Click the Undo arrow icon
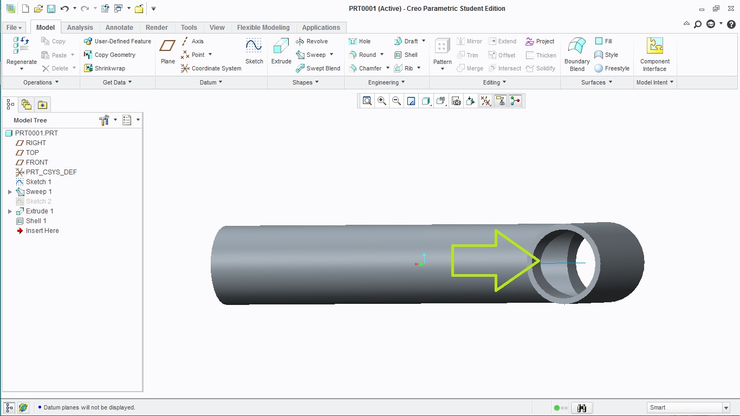The image size is (740, 416). point(64,9)
